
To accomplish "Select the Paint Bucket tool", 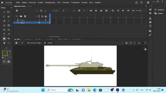I will 4,38.
